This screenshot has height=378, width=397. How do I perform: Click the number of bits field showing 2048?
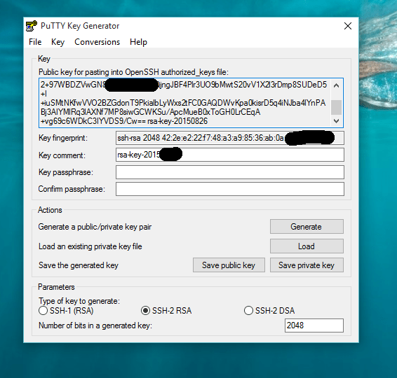314,325
